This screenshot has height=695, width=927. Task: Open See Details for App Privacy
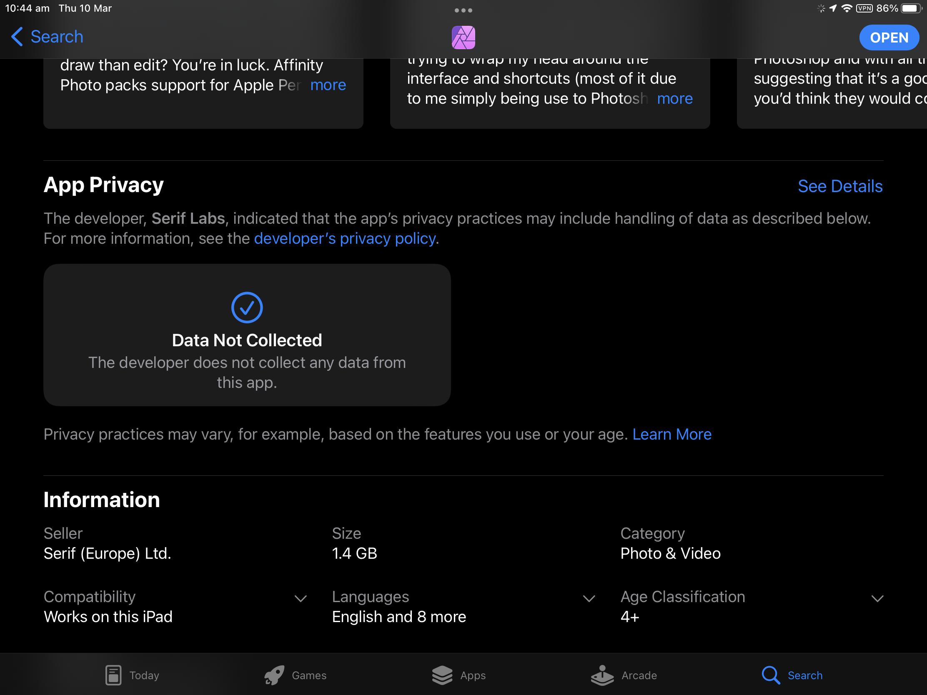840,186
